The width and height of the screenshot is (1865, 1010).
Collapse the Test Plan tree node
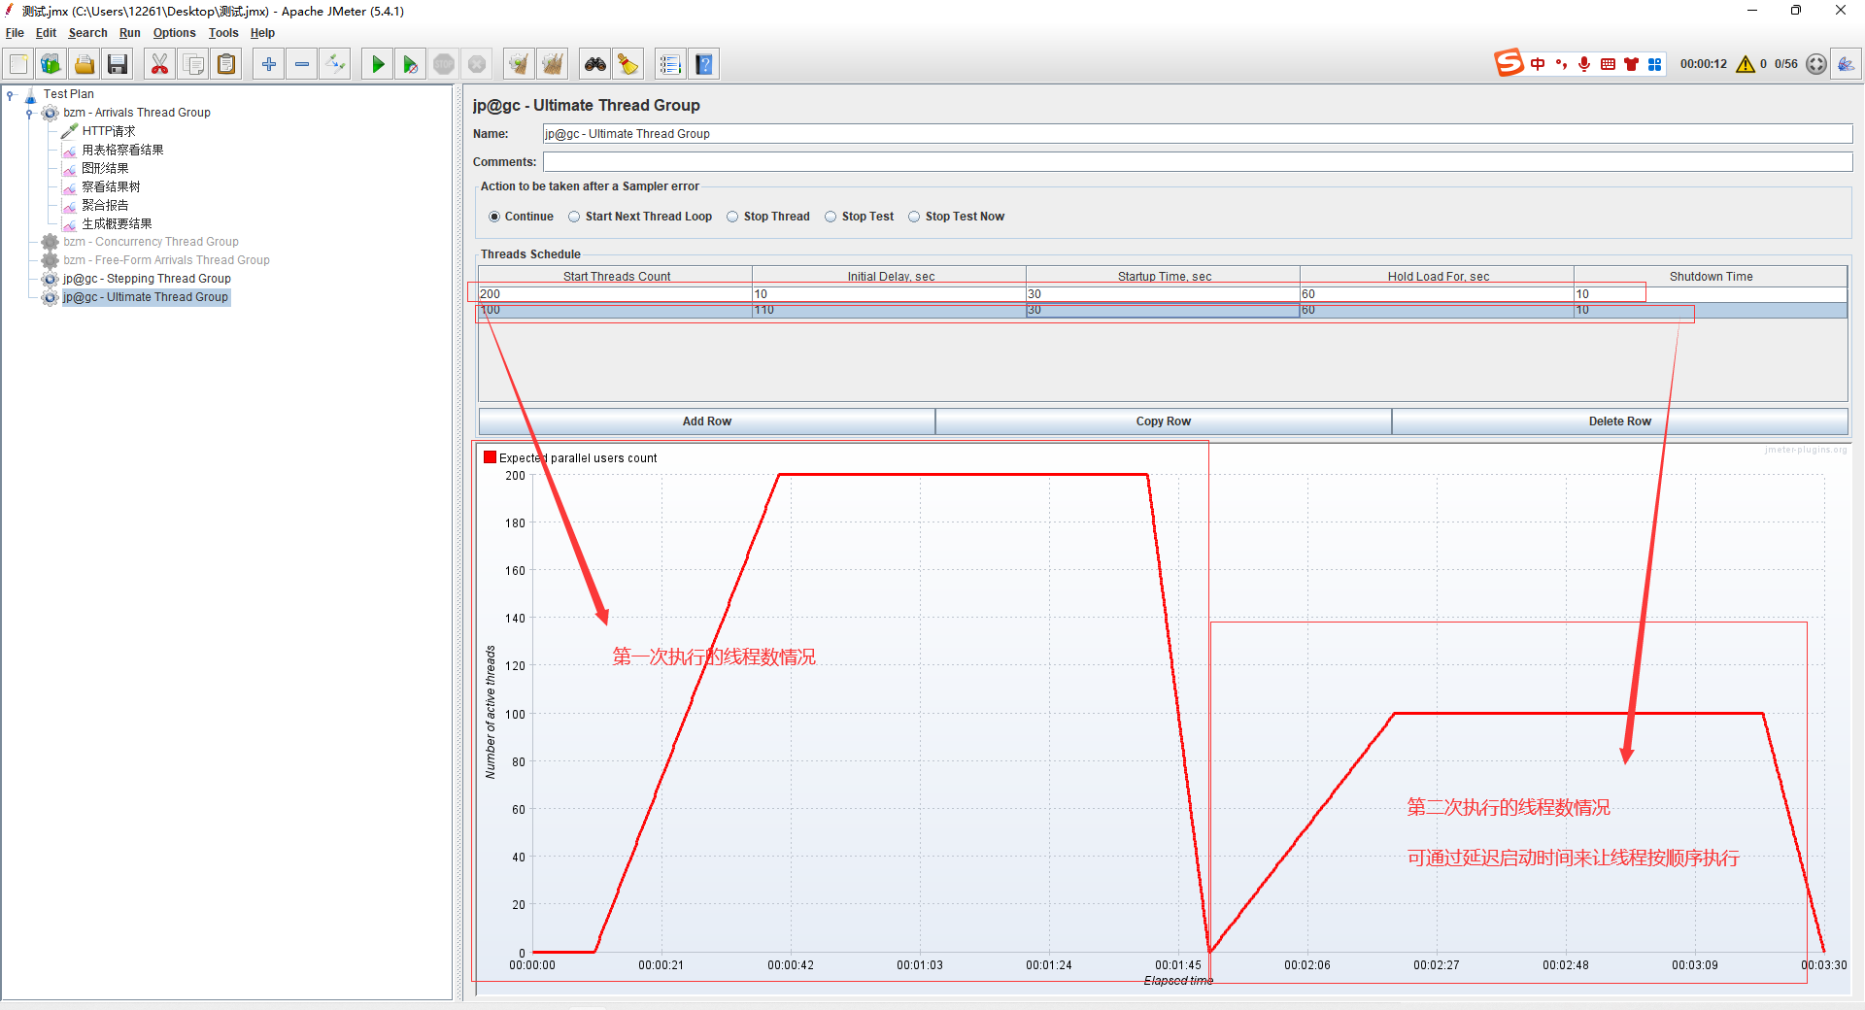pos(11,94)
